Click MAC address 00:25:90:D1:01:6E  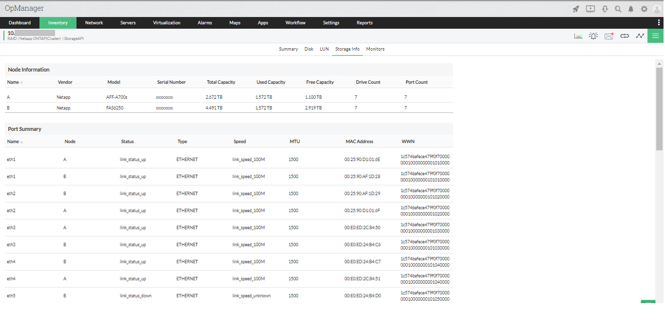[362, 160]
